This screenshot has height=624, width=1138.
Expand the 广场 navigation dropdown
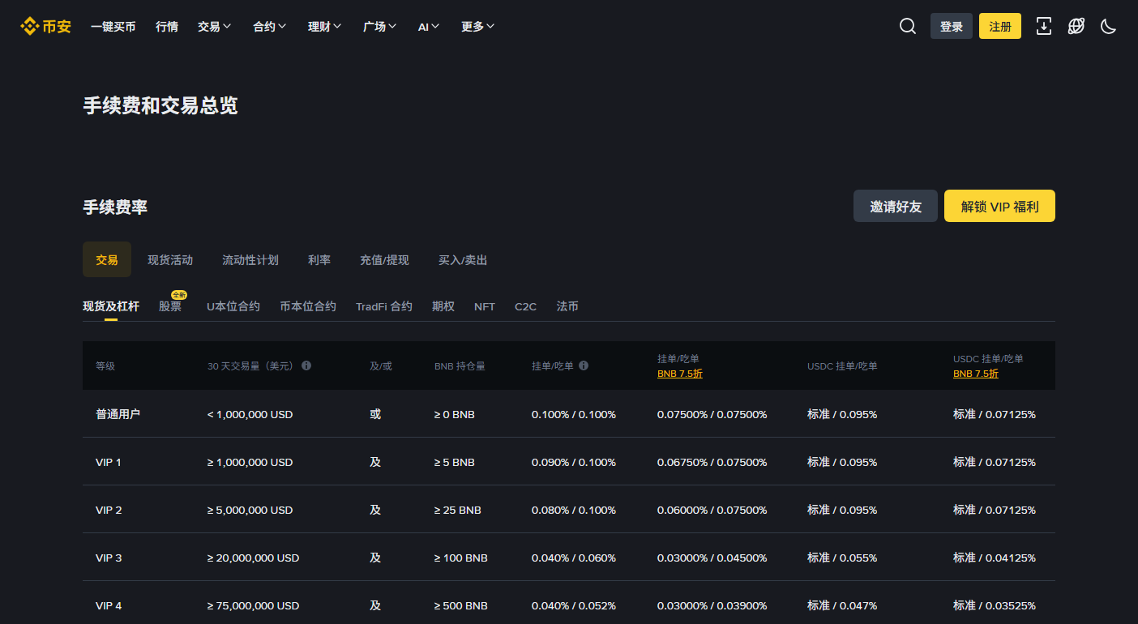tap(380, 27)
